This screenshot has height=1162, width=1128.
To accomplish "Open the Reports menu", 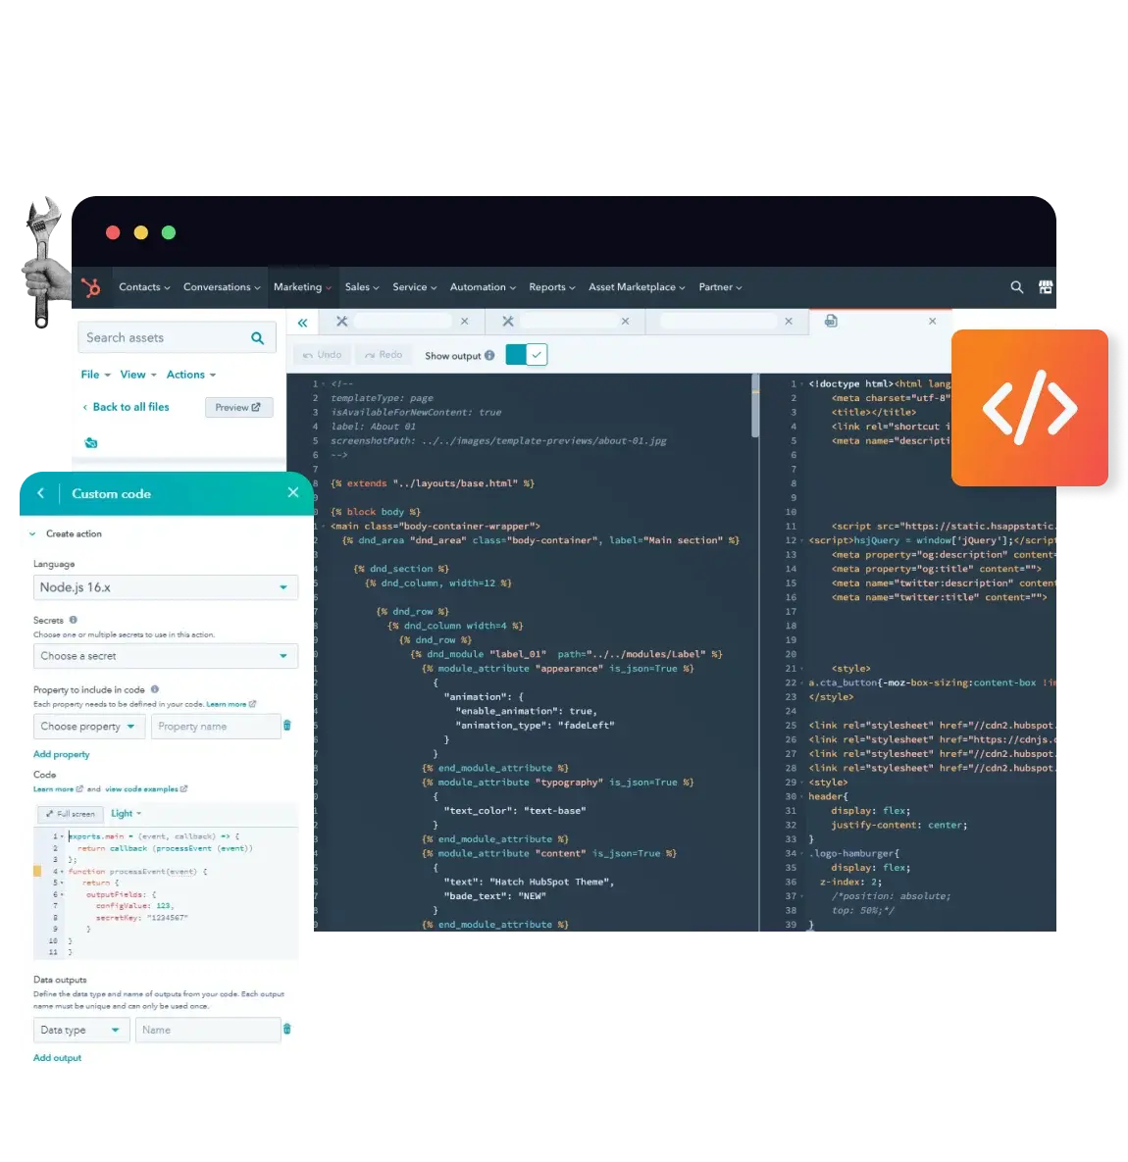I will 551,287.
